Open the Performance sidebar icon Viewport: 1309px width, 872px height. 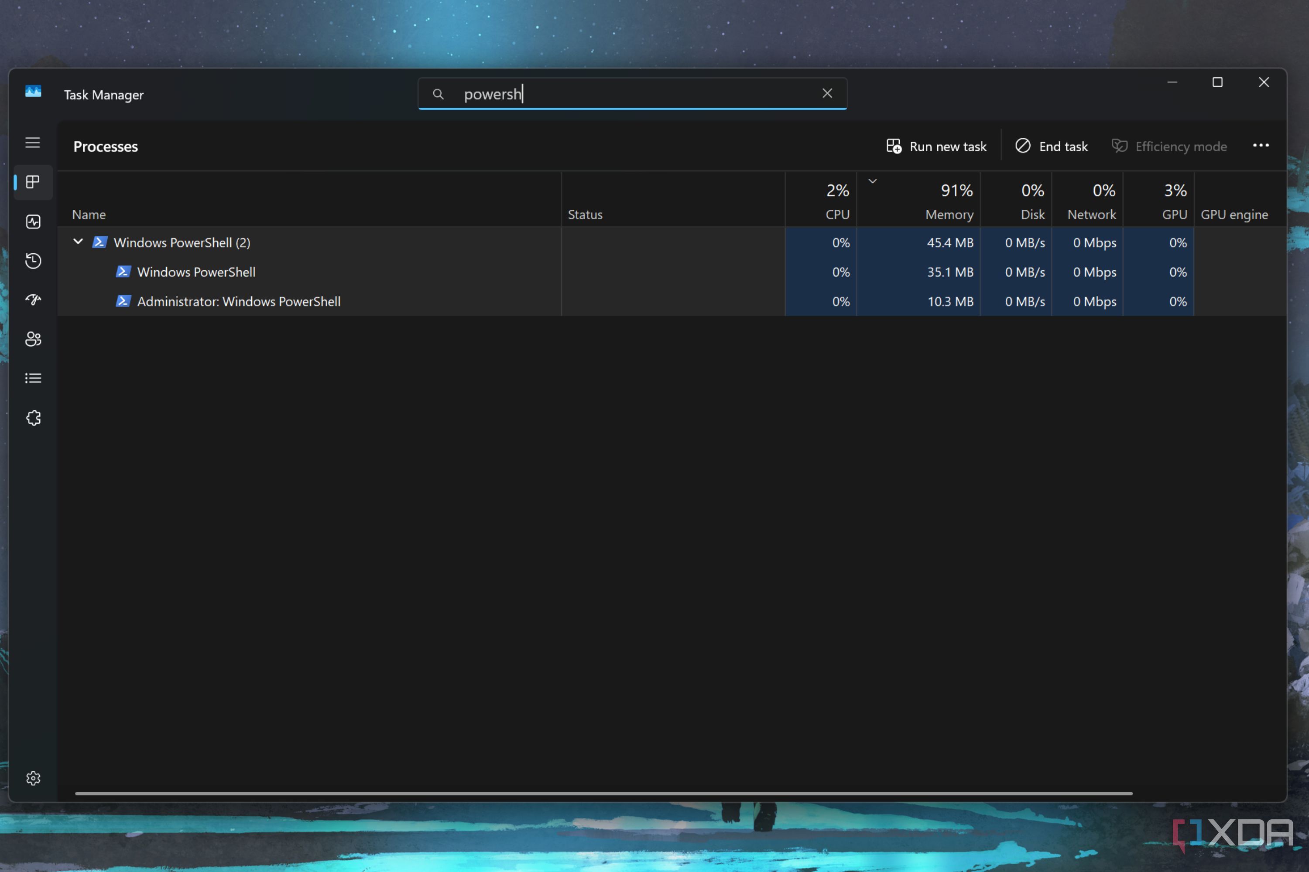tap(33, 222)
